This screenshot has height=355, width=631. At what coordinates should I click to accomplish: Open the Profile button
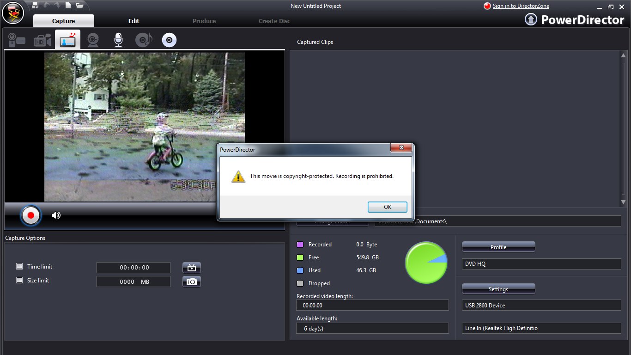click(x=498, y=247)
